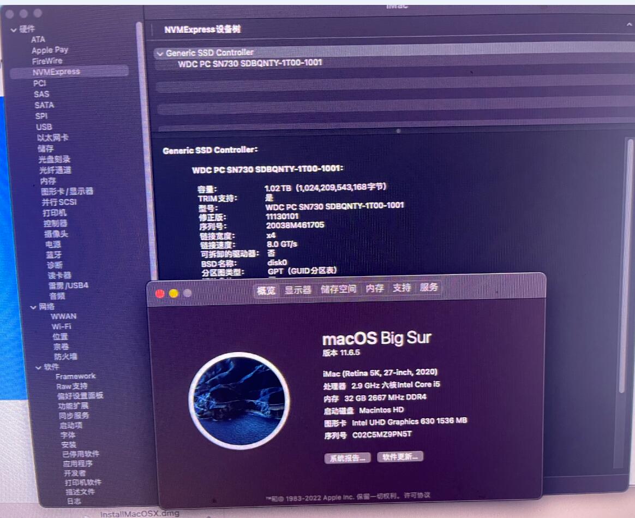Select Raw 支持 under software
The width and height of the screenshot is (635, 518).
click(72, 386)
